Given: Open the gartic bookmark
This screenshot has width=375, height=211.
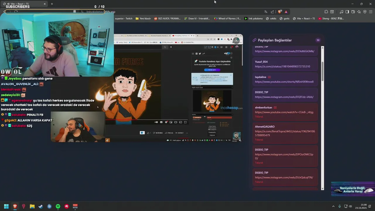Looking at the screenshot, I should pyautogui.click(x=285, y=18).
